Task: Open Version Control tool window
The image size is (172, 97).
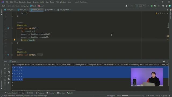Action: click(10, 93)
